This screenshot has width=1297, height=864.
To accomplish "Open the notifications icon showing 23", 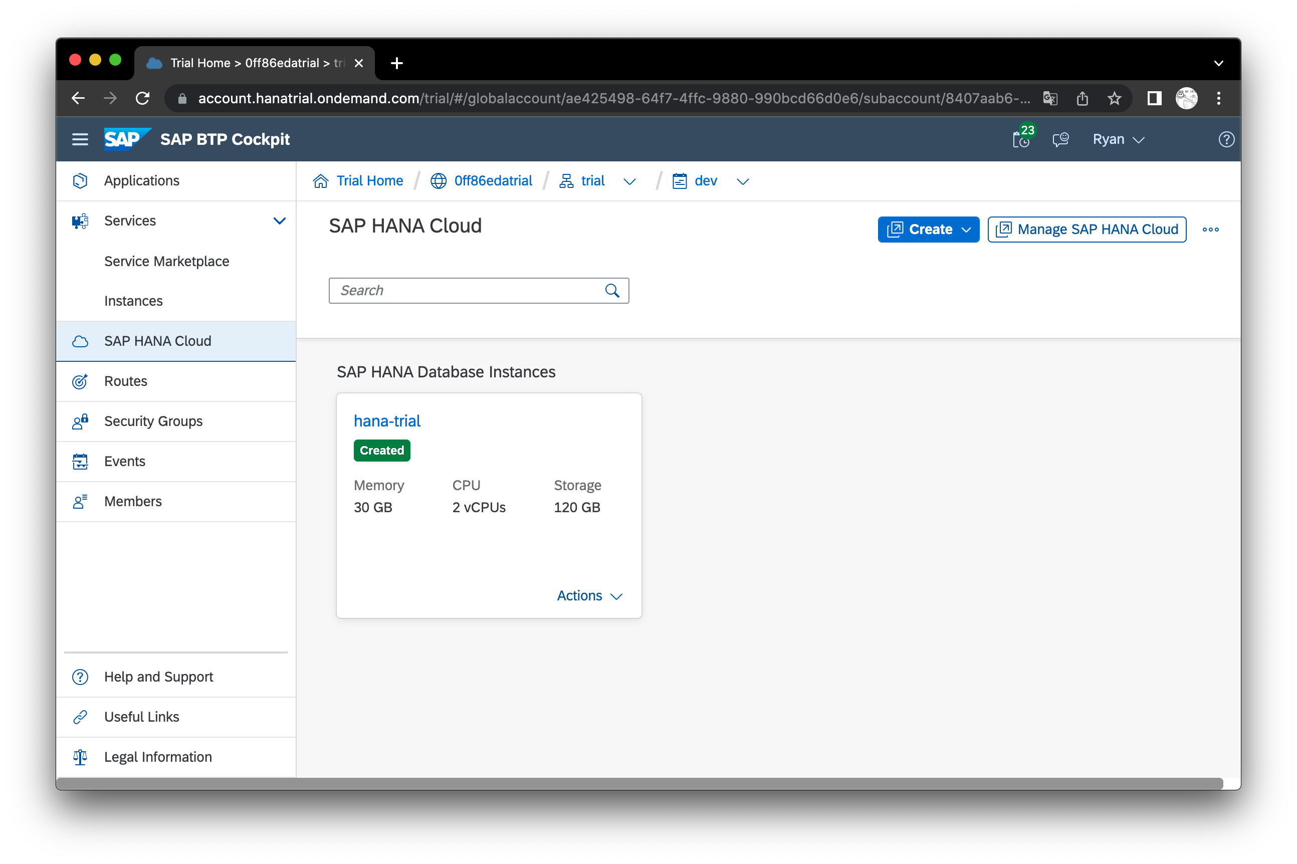I will click(1021, 139).
